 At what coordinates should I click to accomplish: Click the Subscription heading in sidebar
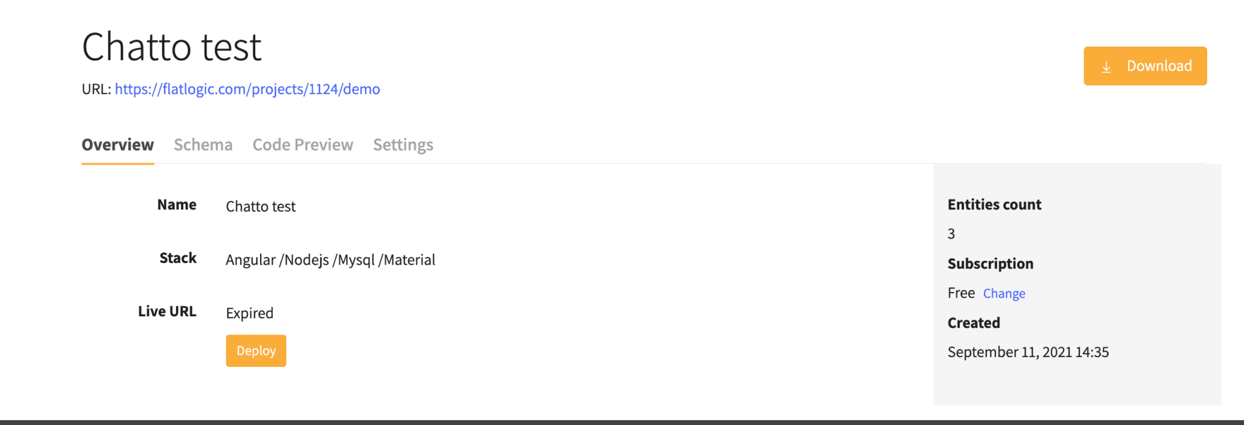coord(990,263)
